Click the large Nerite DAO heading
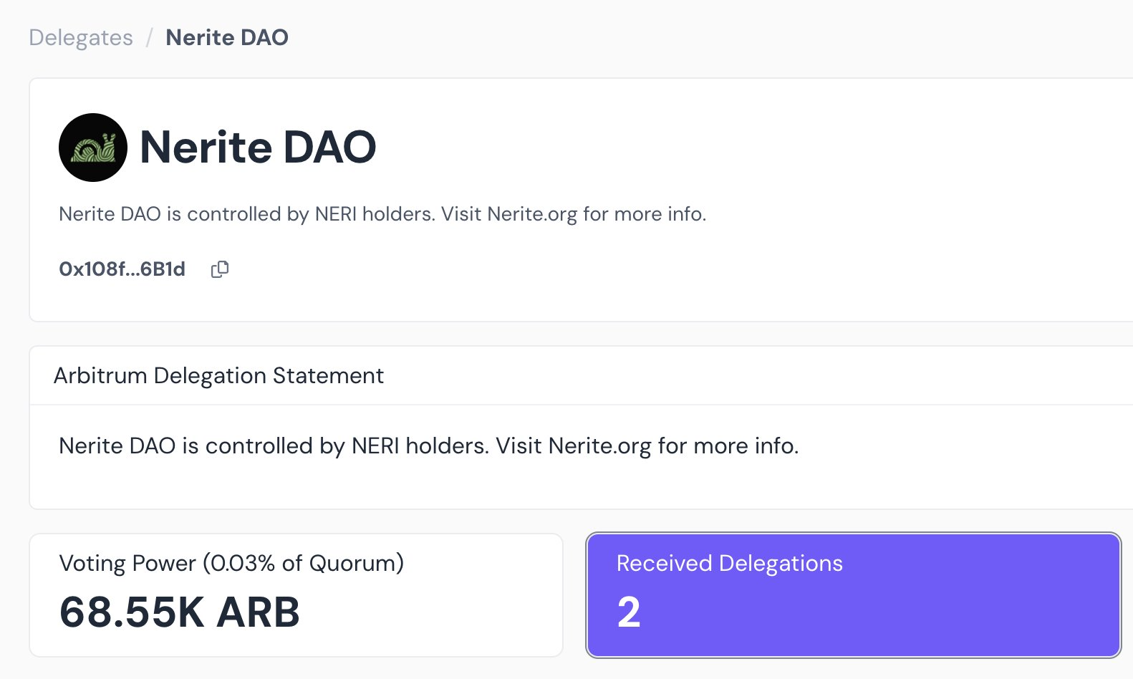 coord(258,148)
